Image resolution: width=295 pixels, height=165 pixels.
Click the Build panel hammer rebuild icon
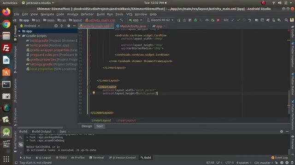coord(21,137)
